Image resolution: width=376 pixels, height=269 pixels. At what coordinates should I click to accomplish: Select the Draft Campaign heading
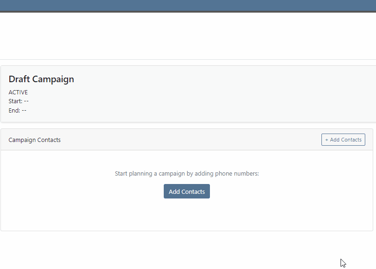click(x=41, y=79)
